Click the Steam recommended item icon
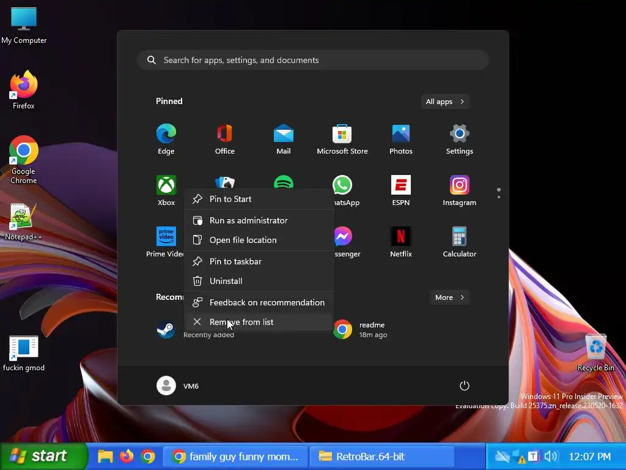This screenshot has height=470, width=626. click(x=166, y=330)
